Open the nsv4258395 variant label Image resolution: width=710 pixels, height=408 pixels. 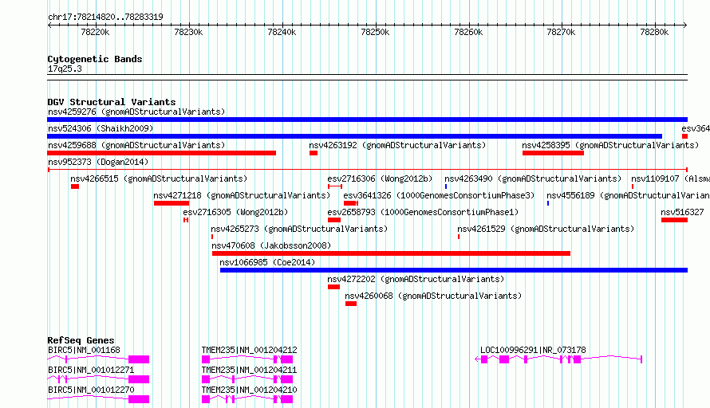coord(610,145)
